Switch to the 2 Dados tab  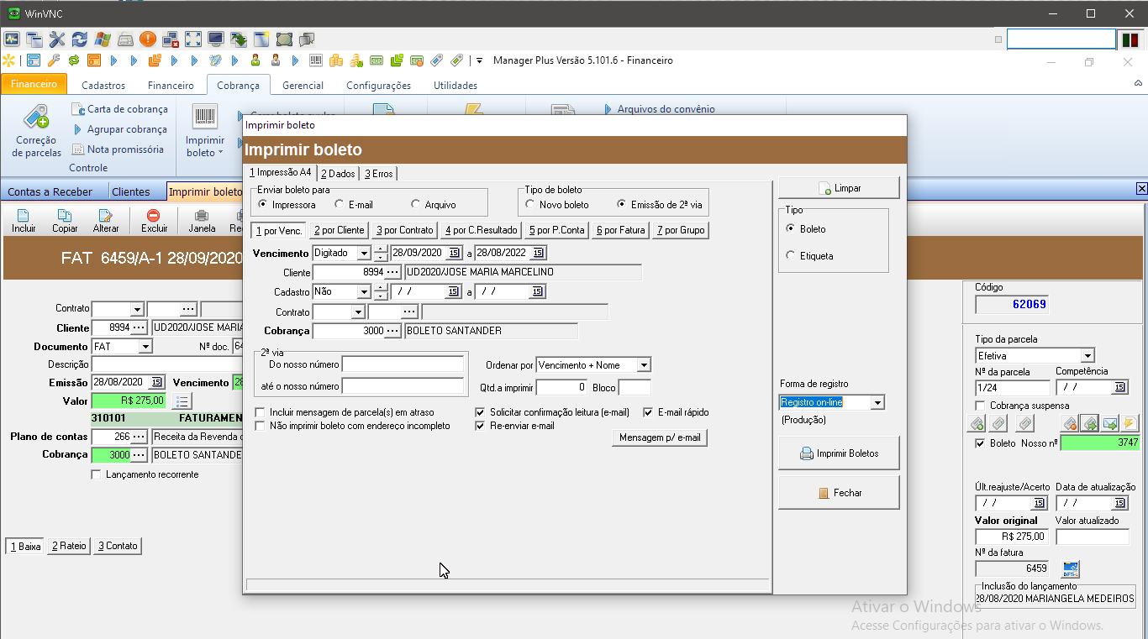pyautogui.click(x=337, y=174)
